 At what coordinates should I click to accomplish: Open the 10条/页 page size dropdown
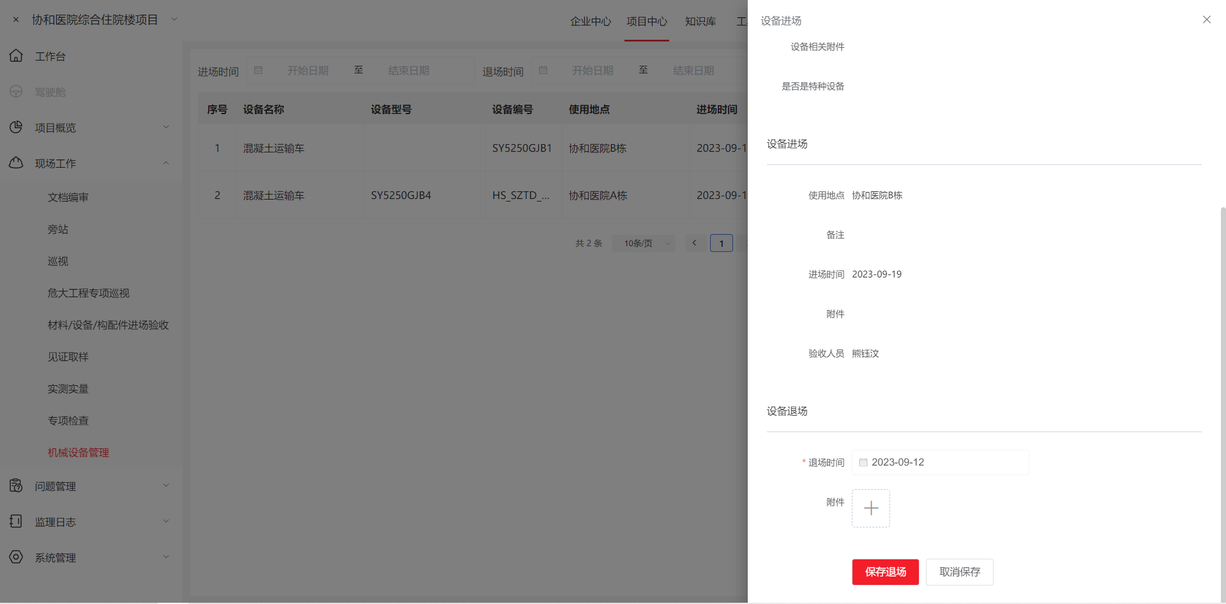tap(644, 243)
